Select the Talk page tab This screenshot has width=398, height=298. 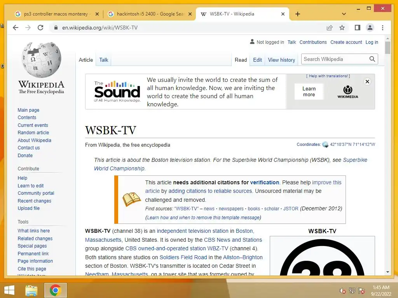(103, 60)
